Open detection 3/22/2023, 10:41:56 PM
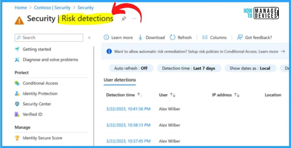Screen dimensions: 291x148 (128, 109)
